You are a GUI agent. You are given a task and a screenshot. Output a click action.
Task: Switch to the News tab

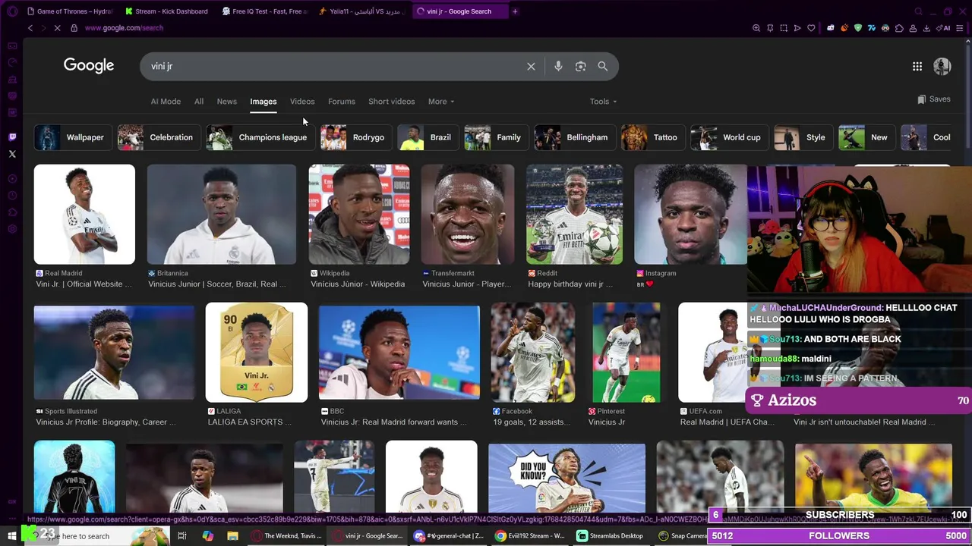coord(227,102)
